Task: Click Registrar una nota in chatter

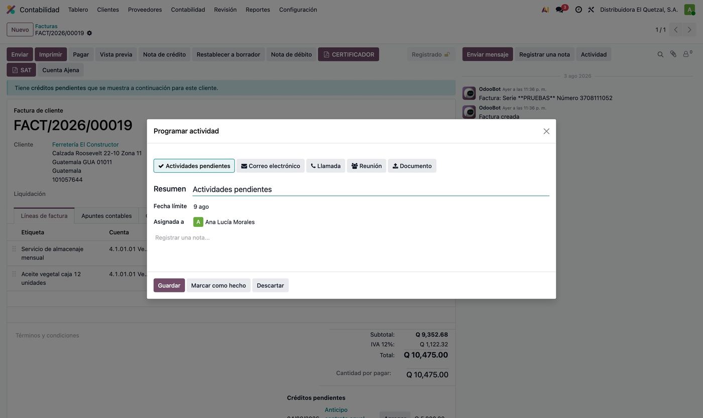Action: (x=544, y=54)
